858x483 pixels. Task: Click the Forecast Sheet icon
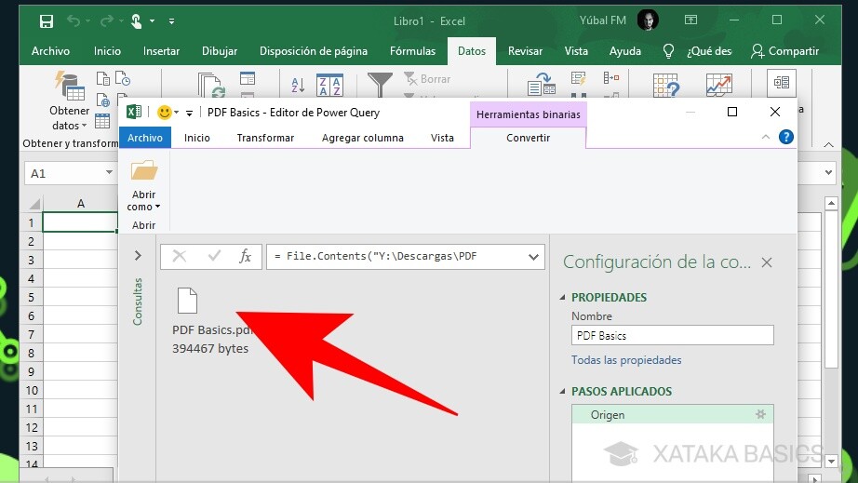click(718, 85)
